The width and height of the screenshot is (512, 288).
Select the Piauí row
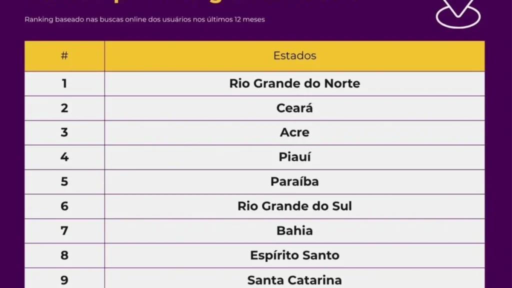point(254,157)
